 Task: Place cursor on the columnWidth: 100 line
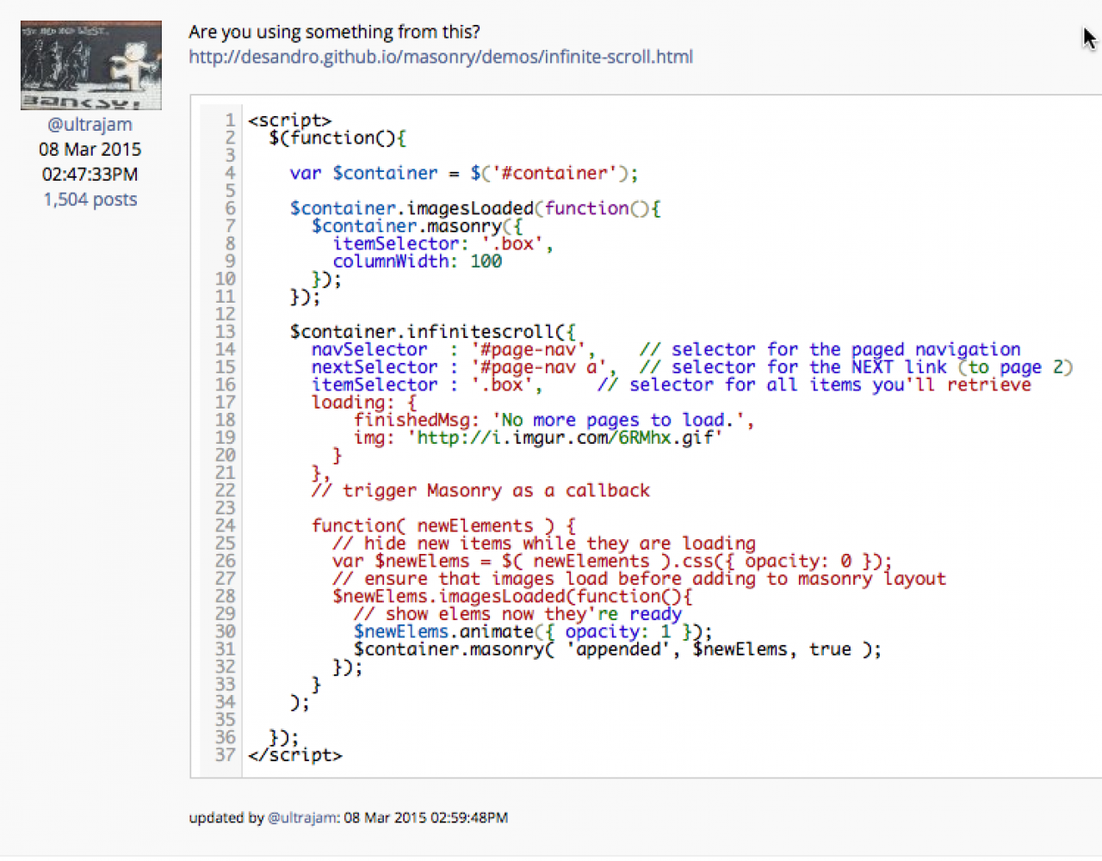click(x=418, y=261)
